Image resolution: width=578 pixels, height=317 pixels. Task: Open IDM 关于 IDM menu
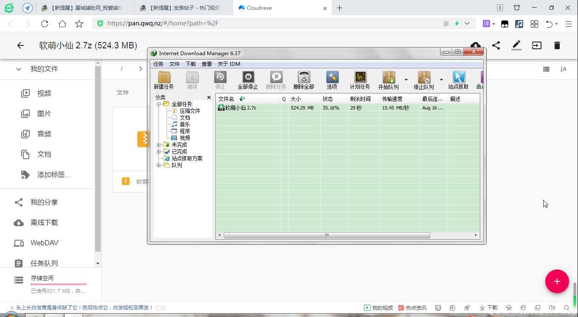pos(229,64)
